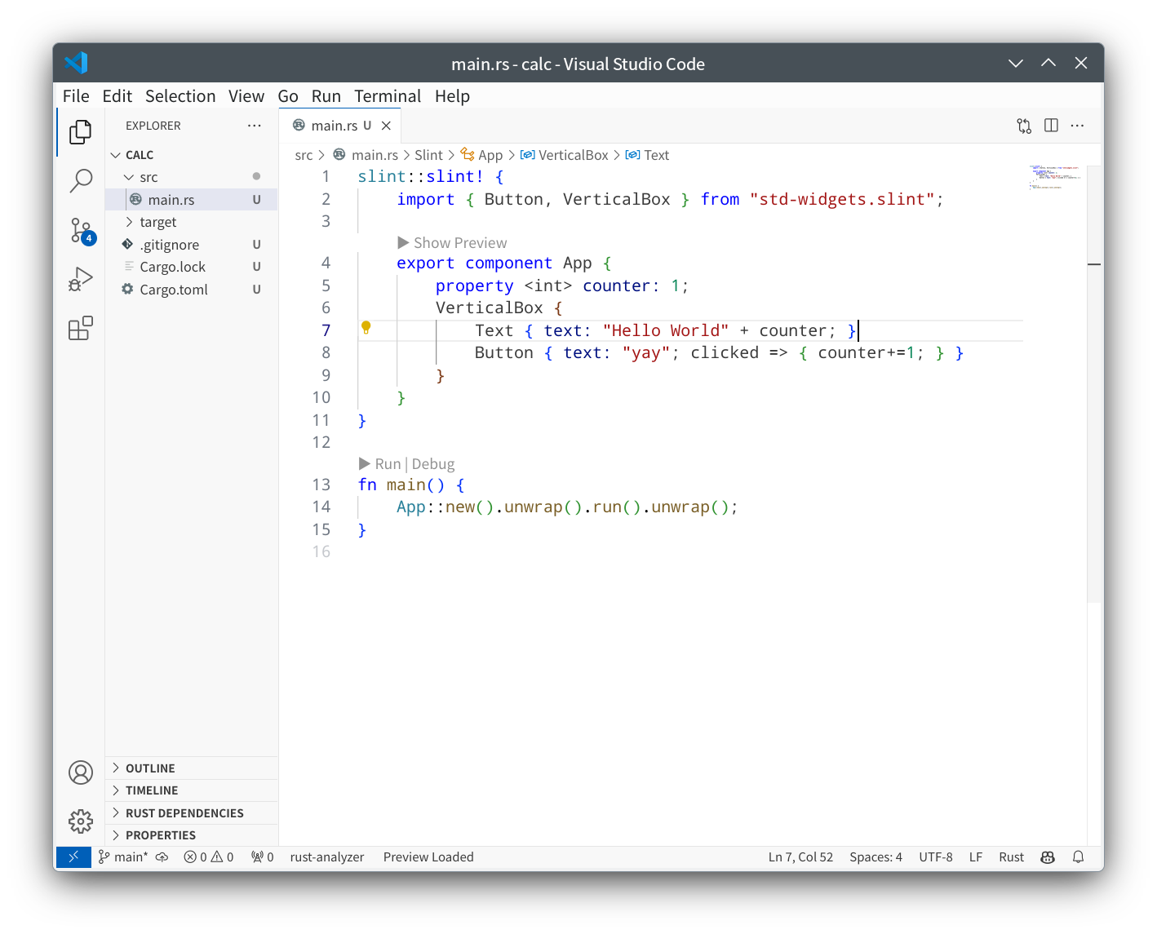Open the Terminal menu
1157x934 pixels.
click(x=388, y=96)
